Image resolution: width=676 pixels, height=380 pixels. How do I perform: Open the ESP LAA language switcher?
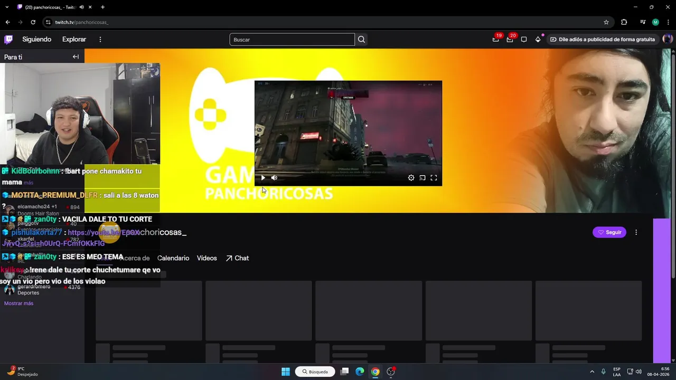[617, 372]
